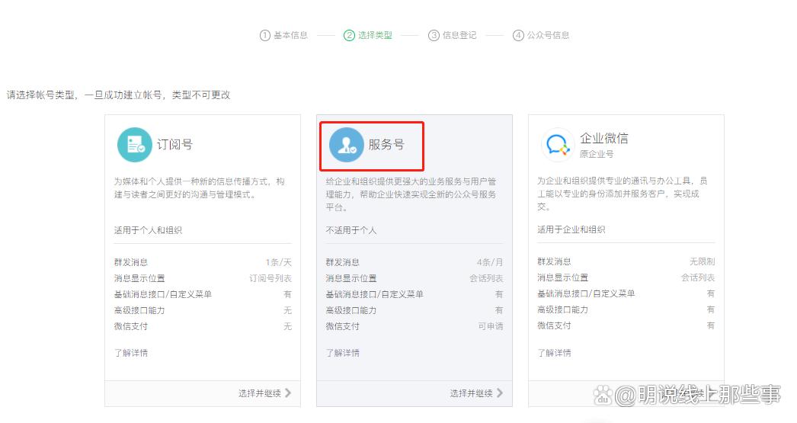This screenshot has height=423, width=797.
Task: Click the 原企业号 subtitle text
Action: coord(596,154)
